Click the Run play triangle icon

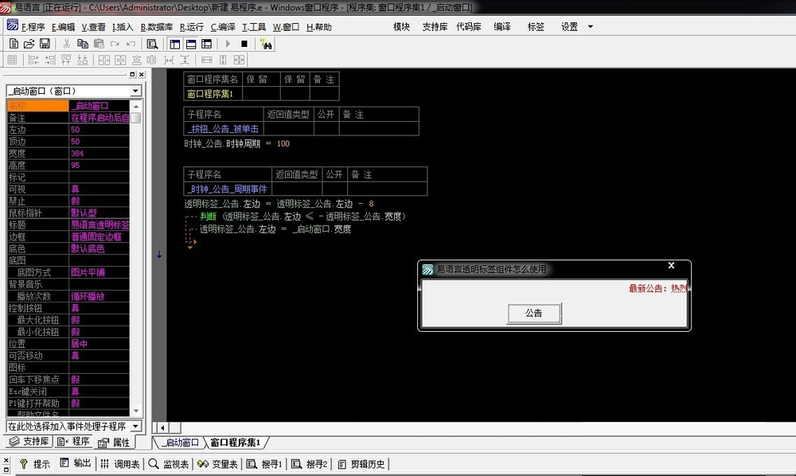pyautogui.click(x=228, y=44)
